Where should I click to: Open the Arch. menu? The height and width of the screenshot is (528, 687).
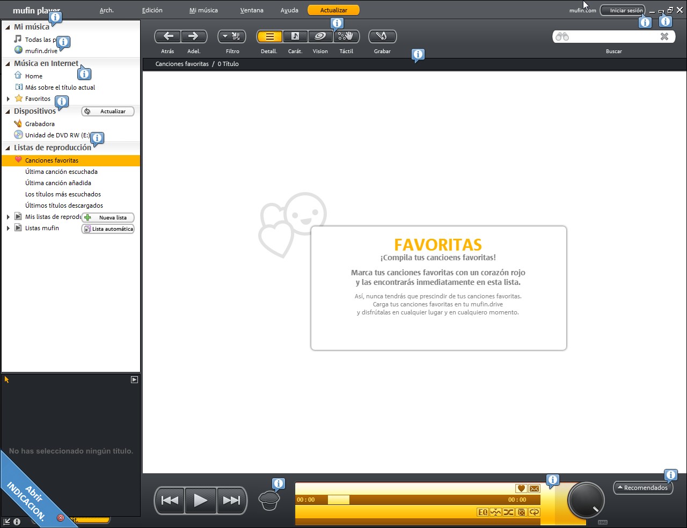(x=107, y=10)
